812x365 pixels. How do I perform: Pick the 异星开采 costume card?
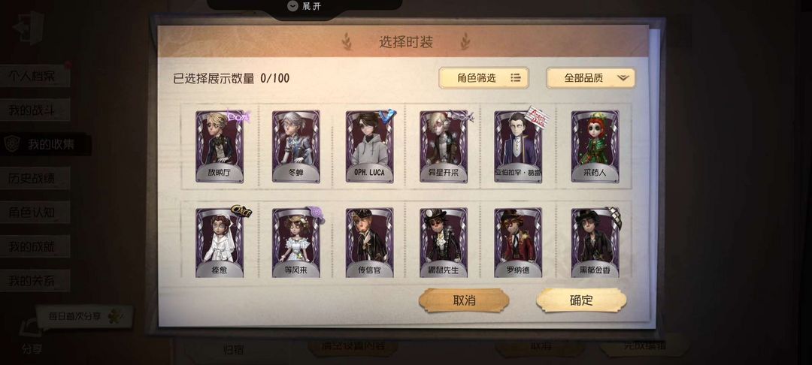444,146
